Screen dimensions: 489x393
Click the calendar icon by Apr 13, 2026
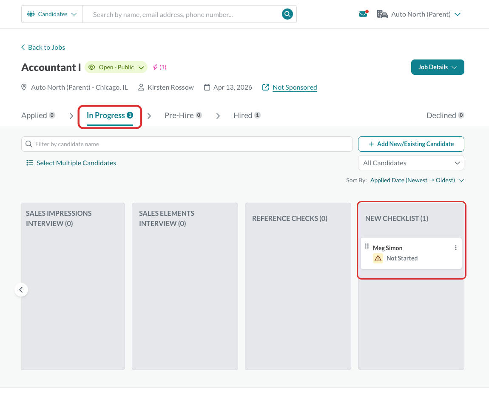tap(207, 87)
